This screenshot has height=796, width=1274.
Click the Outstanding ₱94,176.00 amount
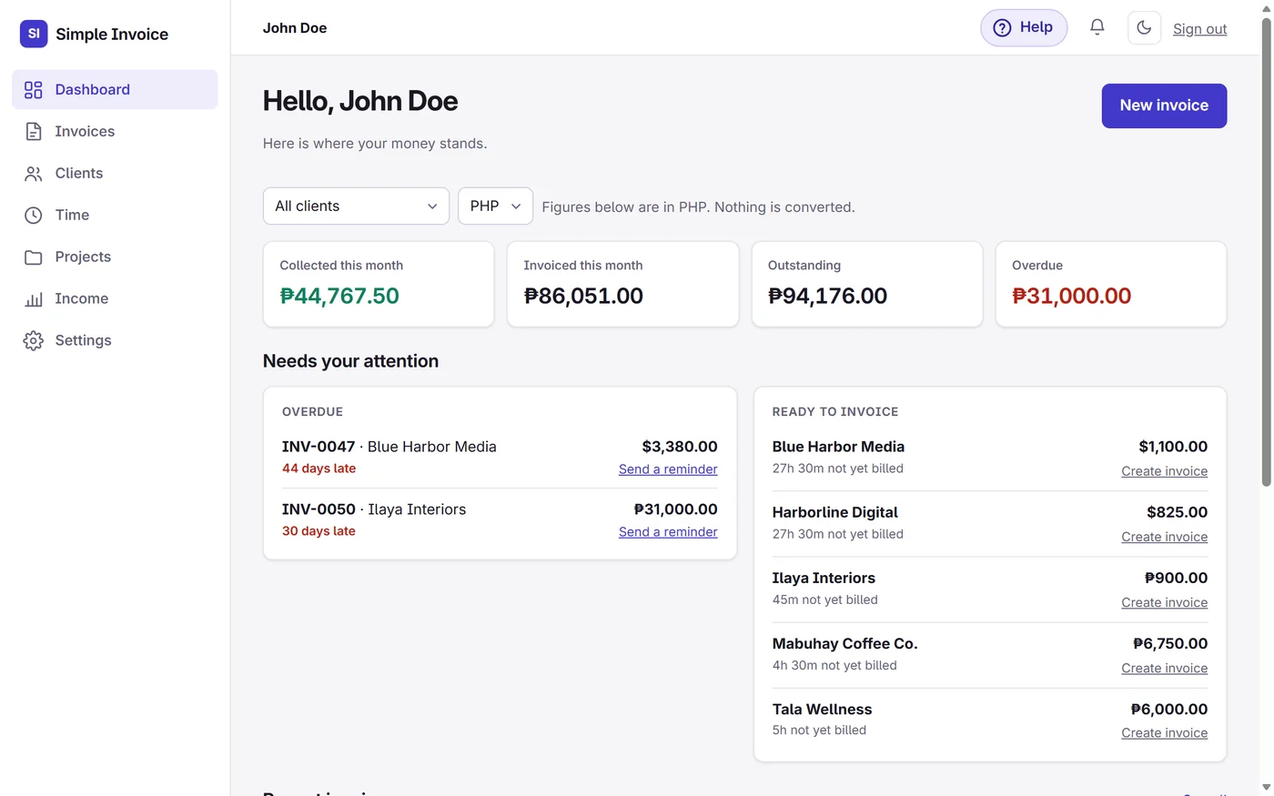point(827,296)
